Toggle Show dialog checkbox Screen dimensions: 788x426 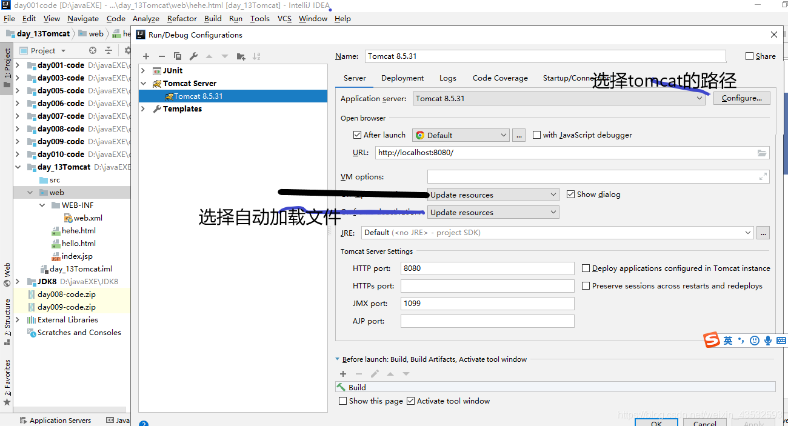pos(570,195)
